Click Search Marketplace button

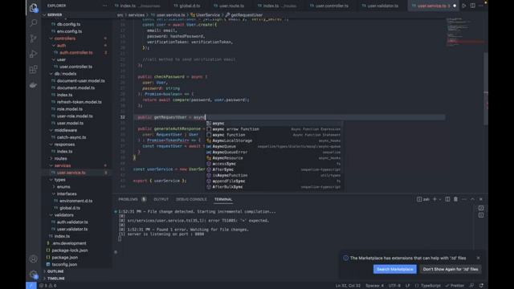coord(394,269)
